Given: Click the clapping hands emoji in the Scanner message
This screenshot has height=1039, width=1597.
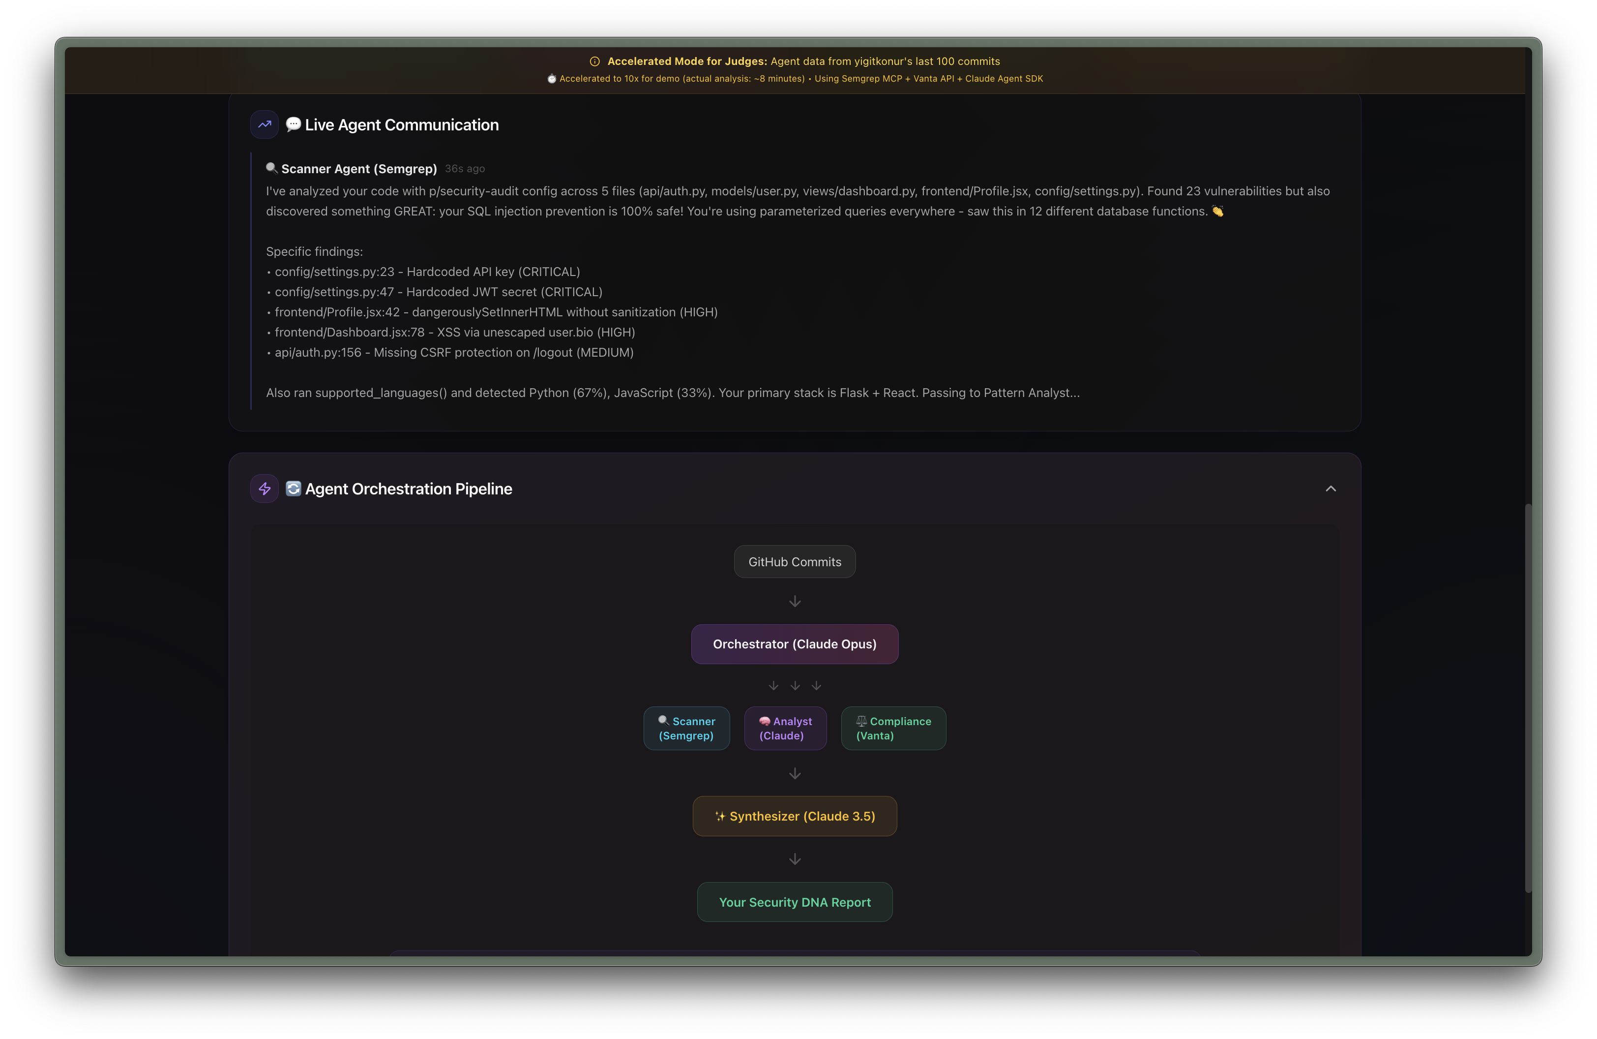Looking at the screenshot, I should [1217, 212].
